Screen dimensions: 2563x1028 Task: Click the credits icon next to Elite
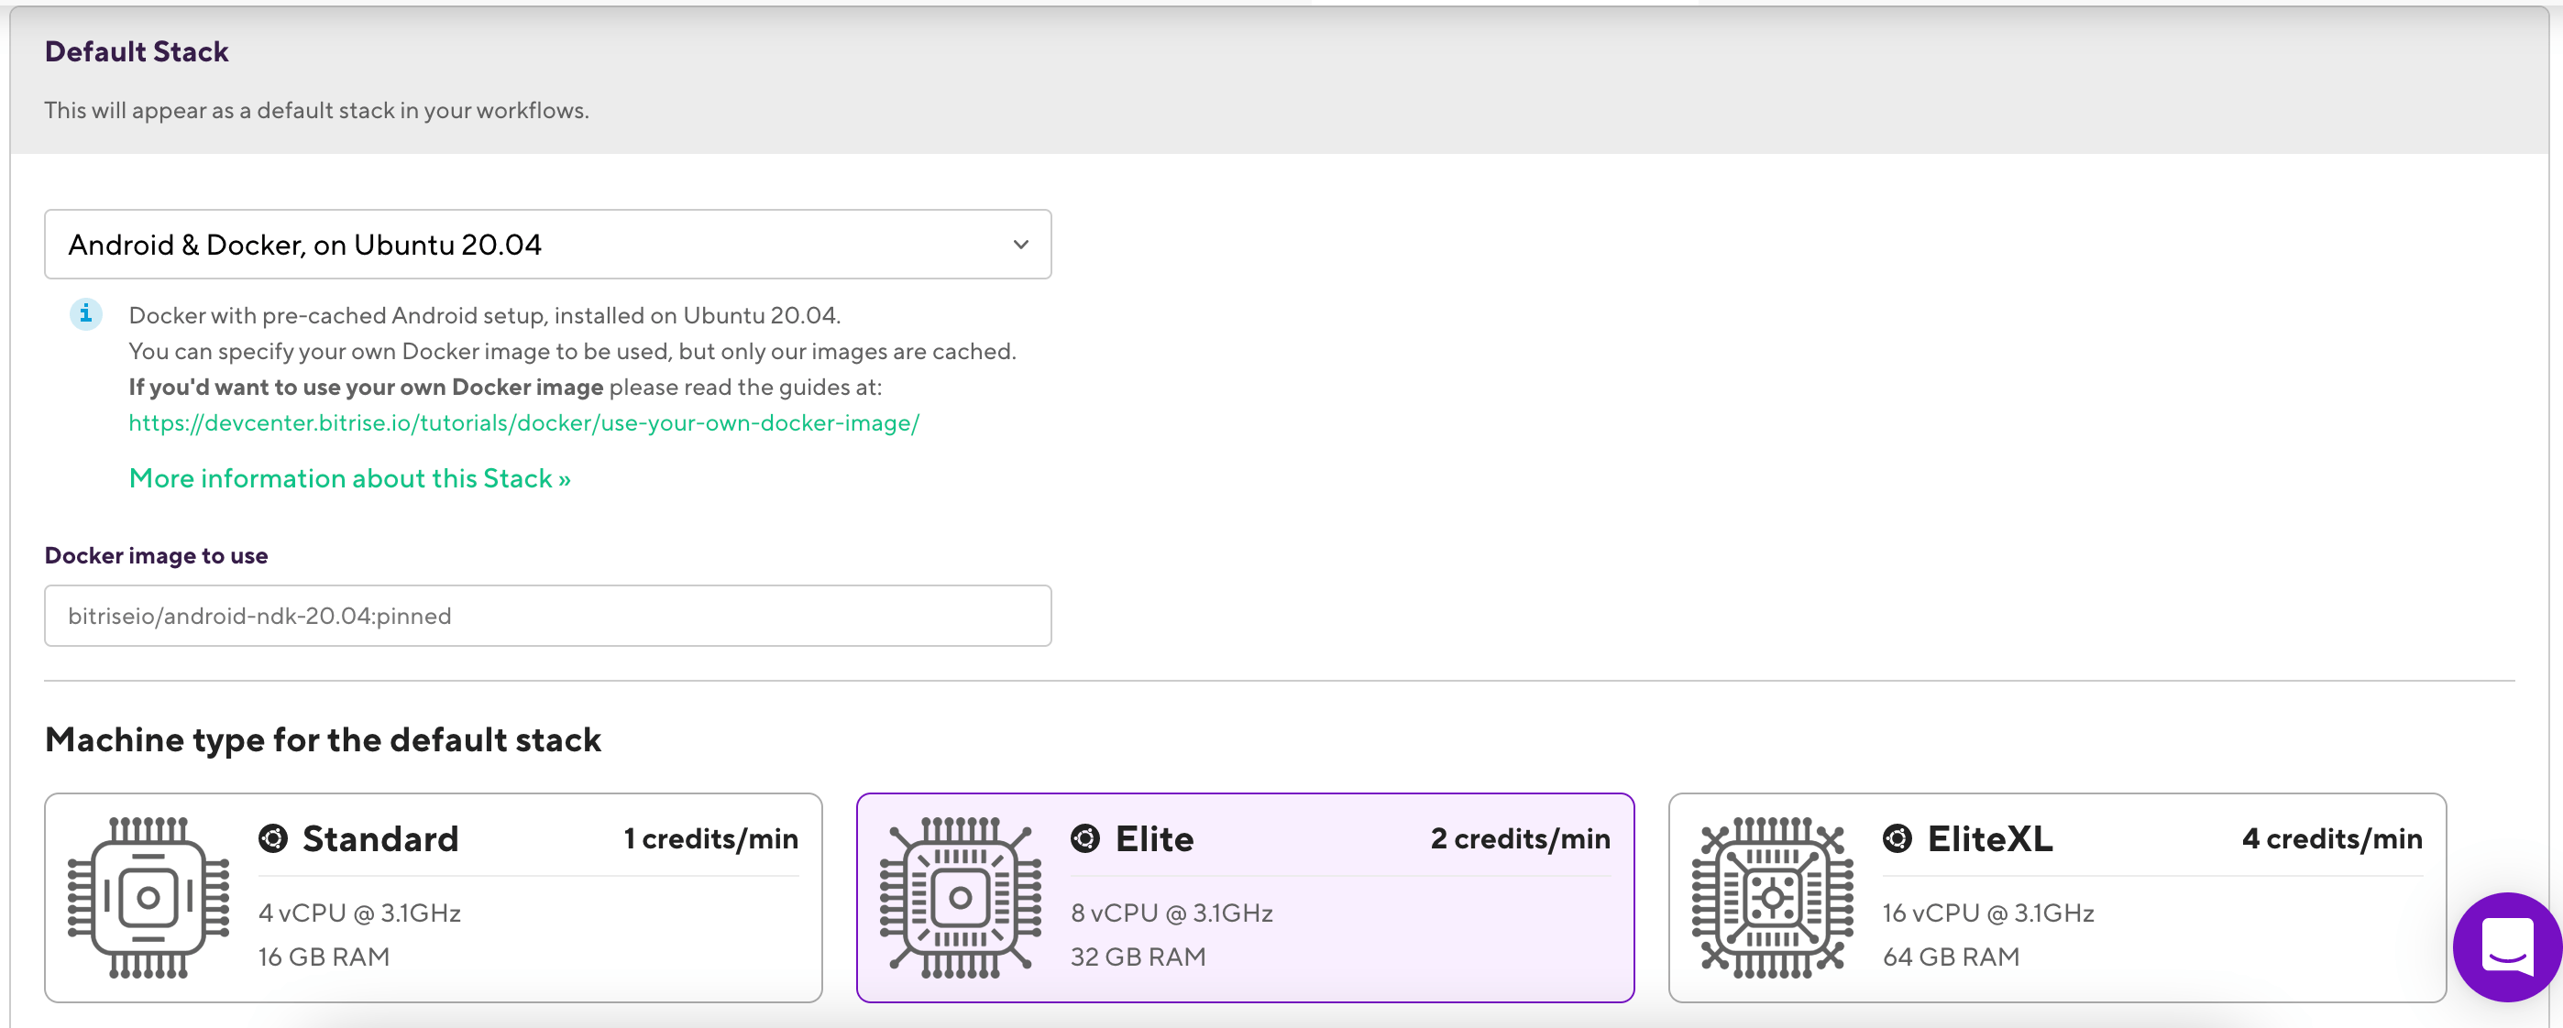(x=1085, y=838)
